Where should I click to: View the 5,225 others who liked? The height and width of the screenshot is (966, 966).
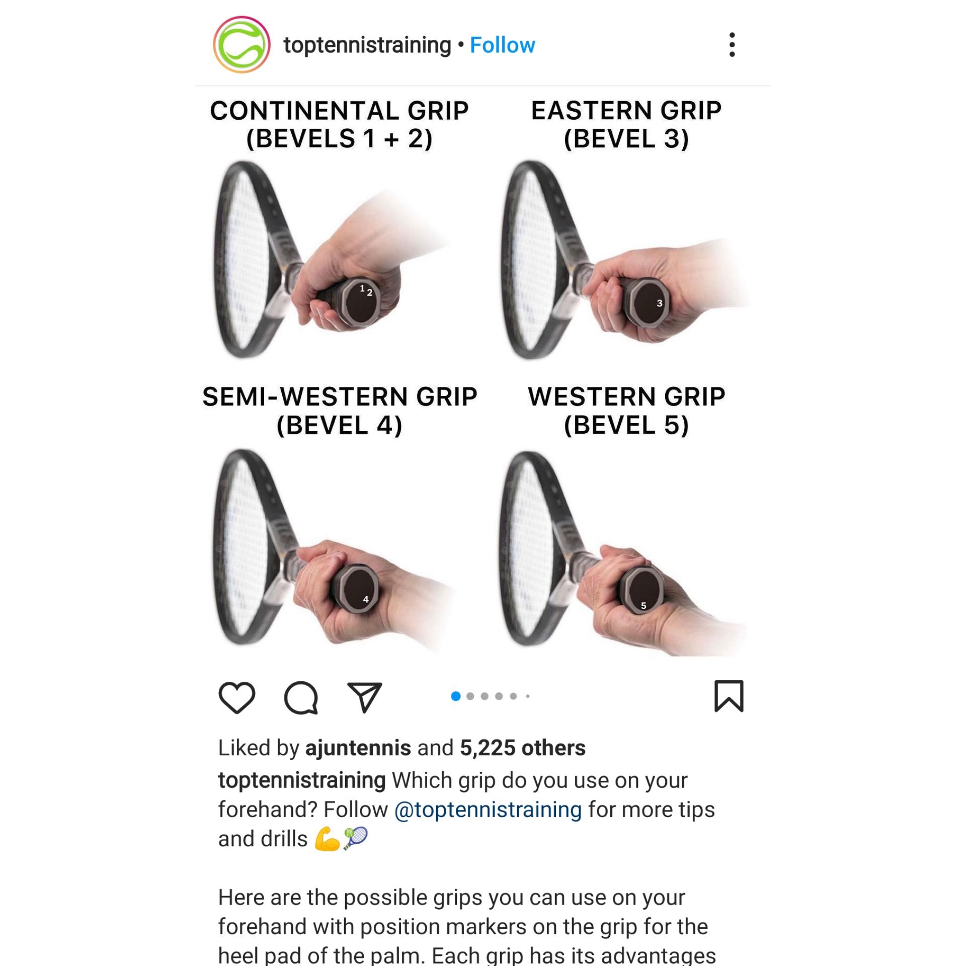523,748
